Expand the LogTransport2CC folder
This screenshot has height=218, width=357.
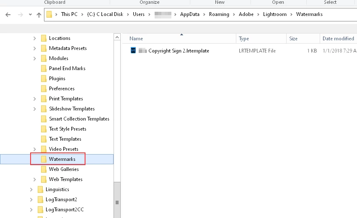[31, 210]
